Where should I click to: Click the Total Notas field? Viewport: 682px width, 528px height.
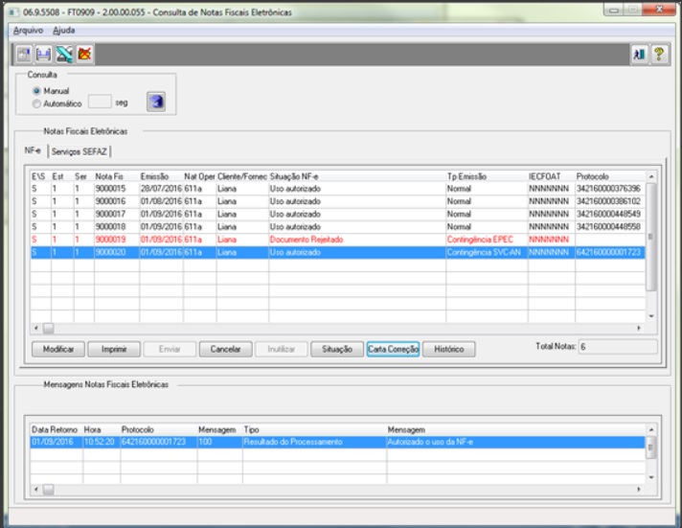[x=618, y=347]
